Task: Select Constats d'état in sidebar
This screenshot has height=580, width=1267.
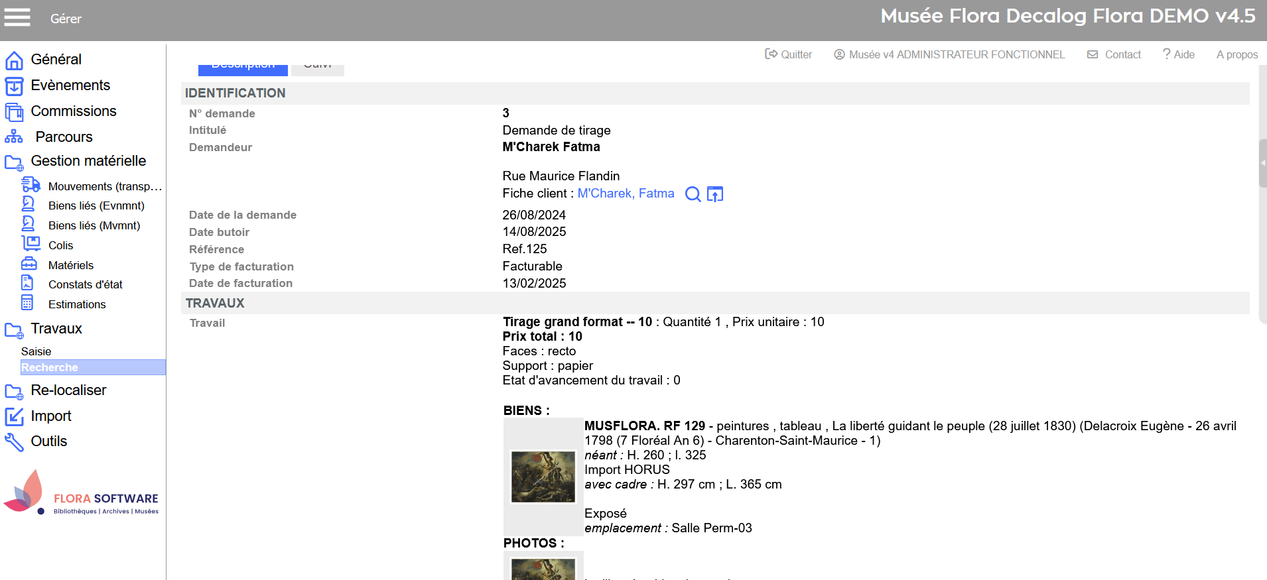Action: [x=85, y=284]
